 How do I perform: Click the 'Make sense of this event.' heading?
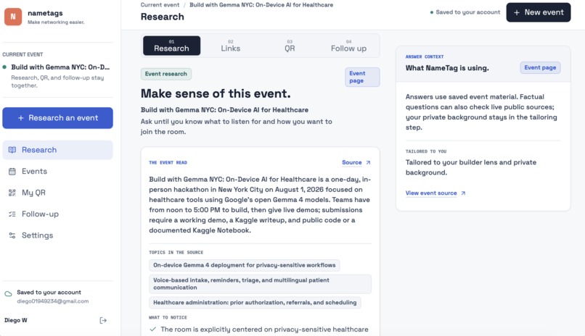[x=216, y=93]
